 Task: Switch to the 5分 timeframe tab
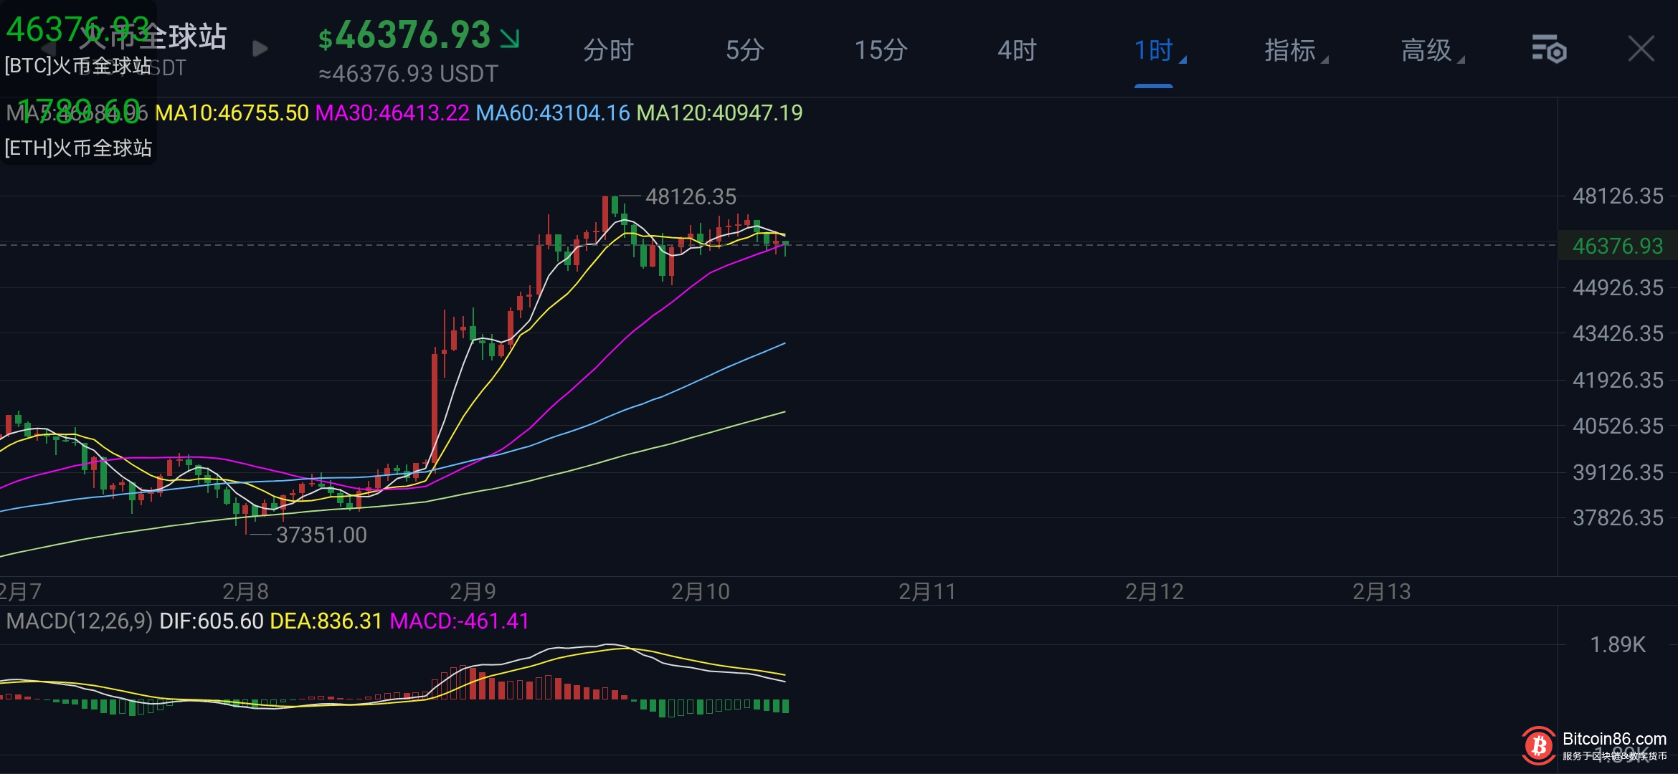tap(744, 50)
